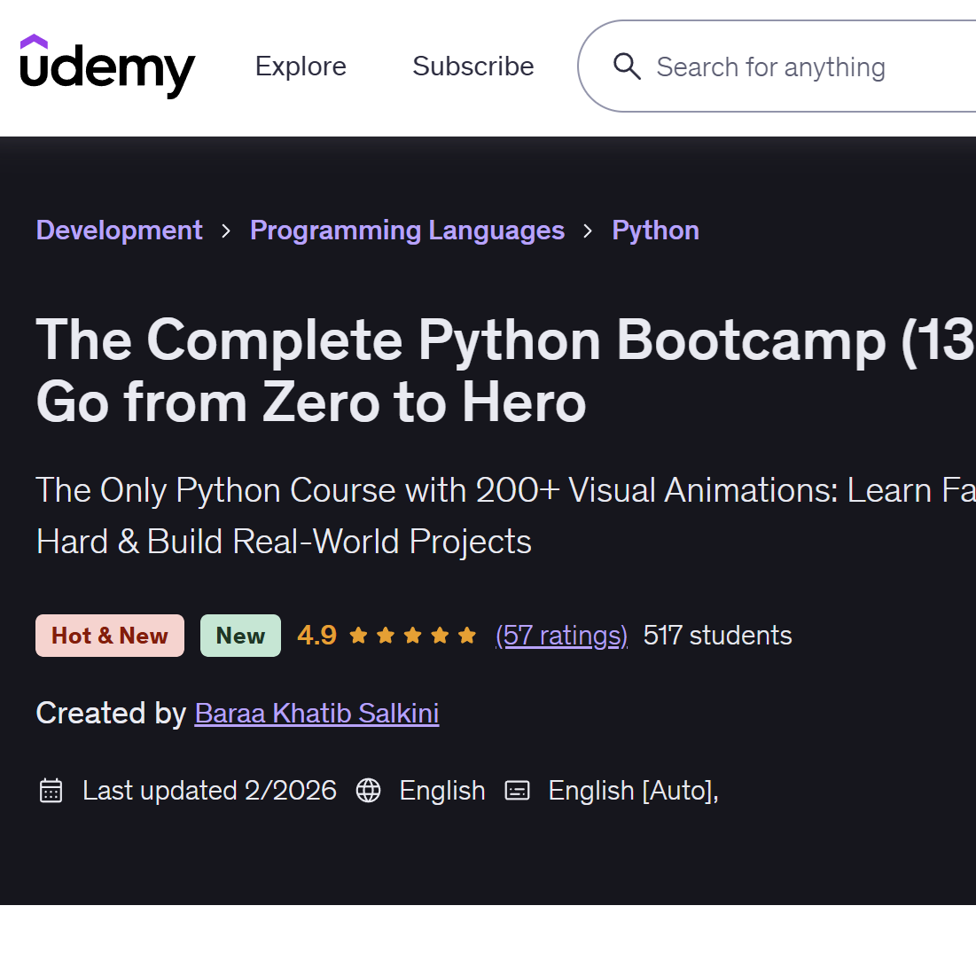Click the search magnifier icon
The height and width of the screenshot is (976, 976).
626,66
